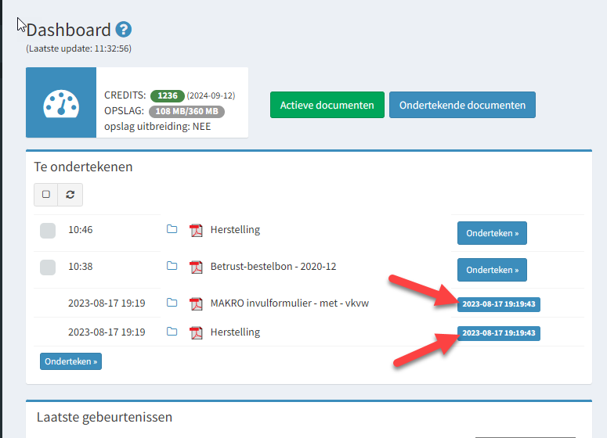Check the box for the 10:46 Herstelling row
The height and width of the screenshot is (438, 607).
tap(48, 231)
